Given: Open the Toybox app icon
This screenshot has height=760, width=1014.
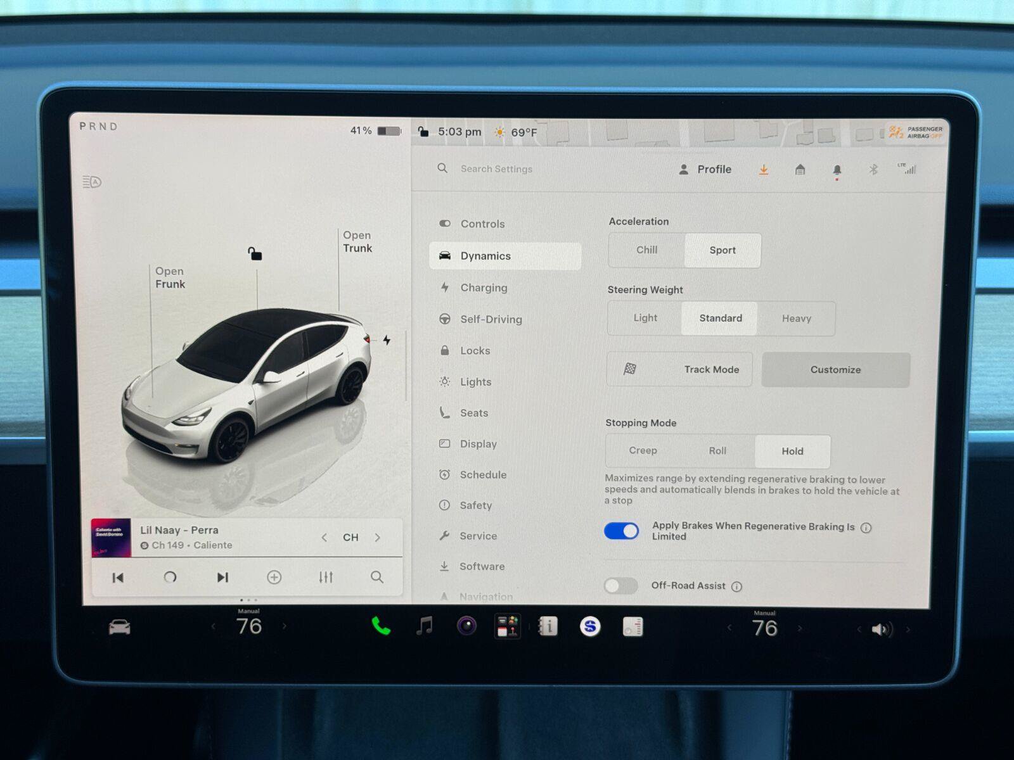Looking at the screenshot, I should coord(507,626).
